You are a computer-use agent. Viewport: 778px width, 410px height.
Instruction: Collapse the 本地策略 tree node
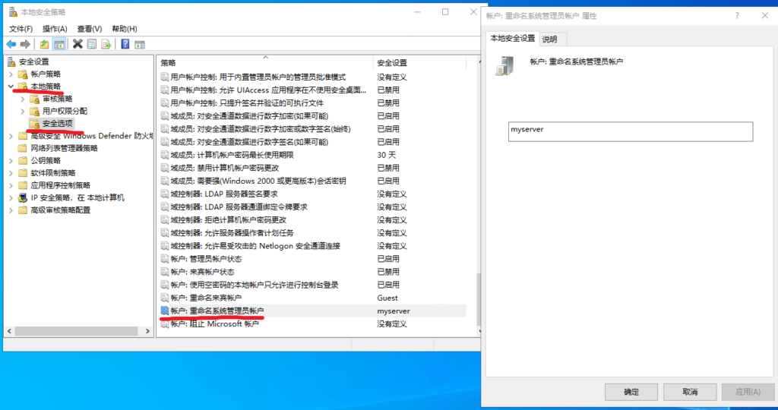[11, 87]
